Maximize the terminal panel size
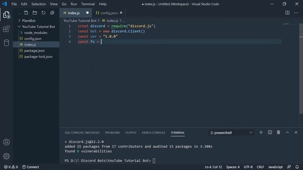This screenshot has height=170, width=303. [287, 132]
